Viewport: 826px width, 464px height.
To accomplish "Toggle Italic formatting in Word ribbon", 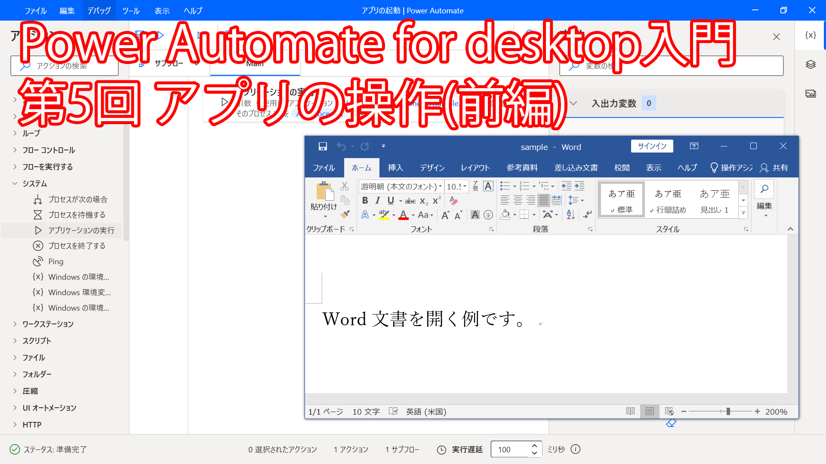I will point(378,201).
